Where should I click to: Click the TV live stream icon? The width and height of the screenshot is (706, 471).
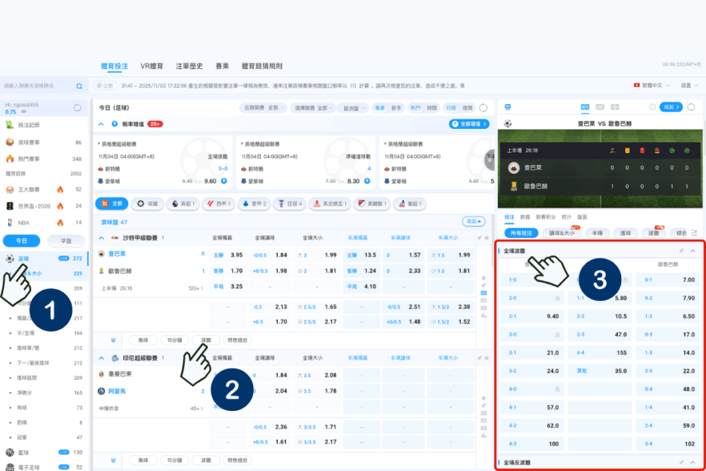point(508,107)
